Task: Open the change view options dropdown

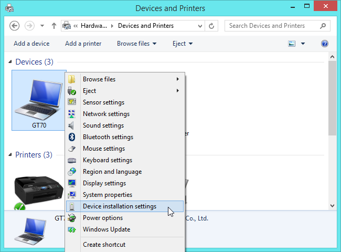Action: tap(303, 44)
